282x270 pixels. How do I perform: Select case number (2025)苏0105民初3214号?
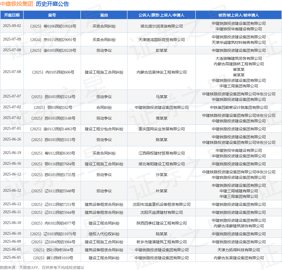tap(53, 97)
